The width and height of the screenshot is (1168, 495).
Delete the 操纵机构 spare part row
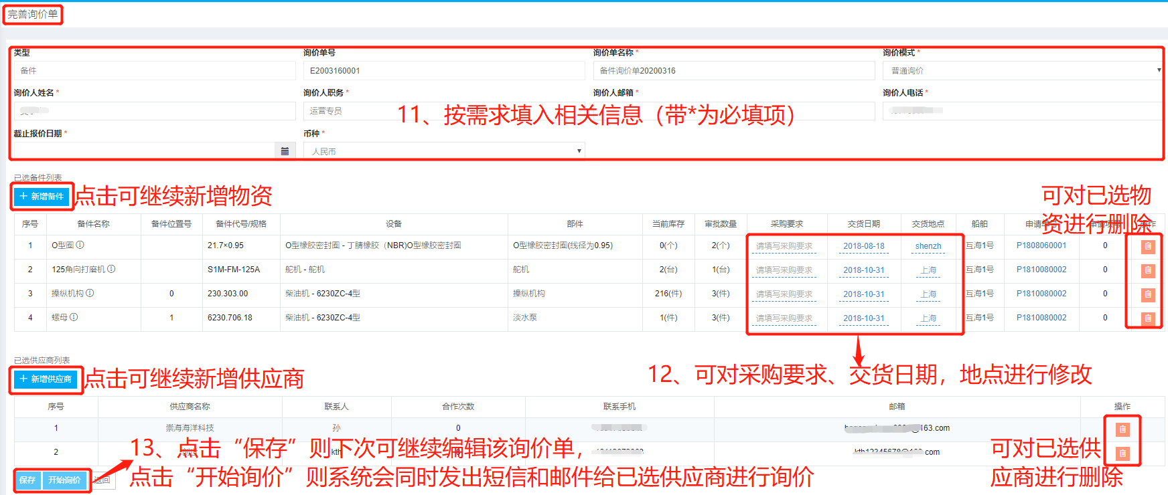coord(1148,294)
